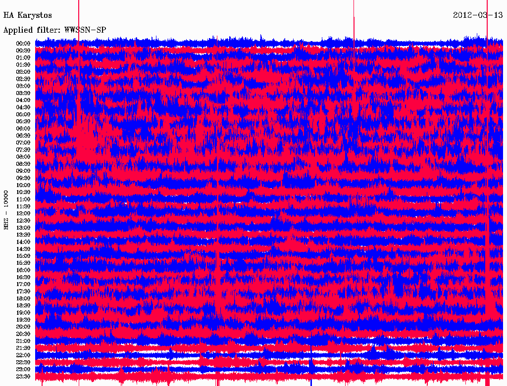Select the 15:00 time label
Image resolution: width=507 pixels, height=386 pixels.
coord(23,256)
